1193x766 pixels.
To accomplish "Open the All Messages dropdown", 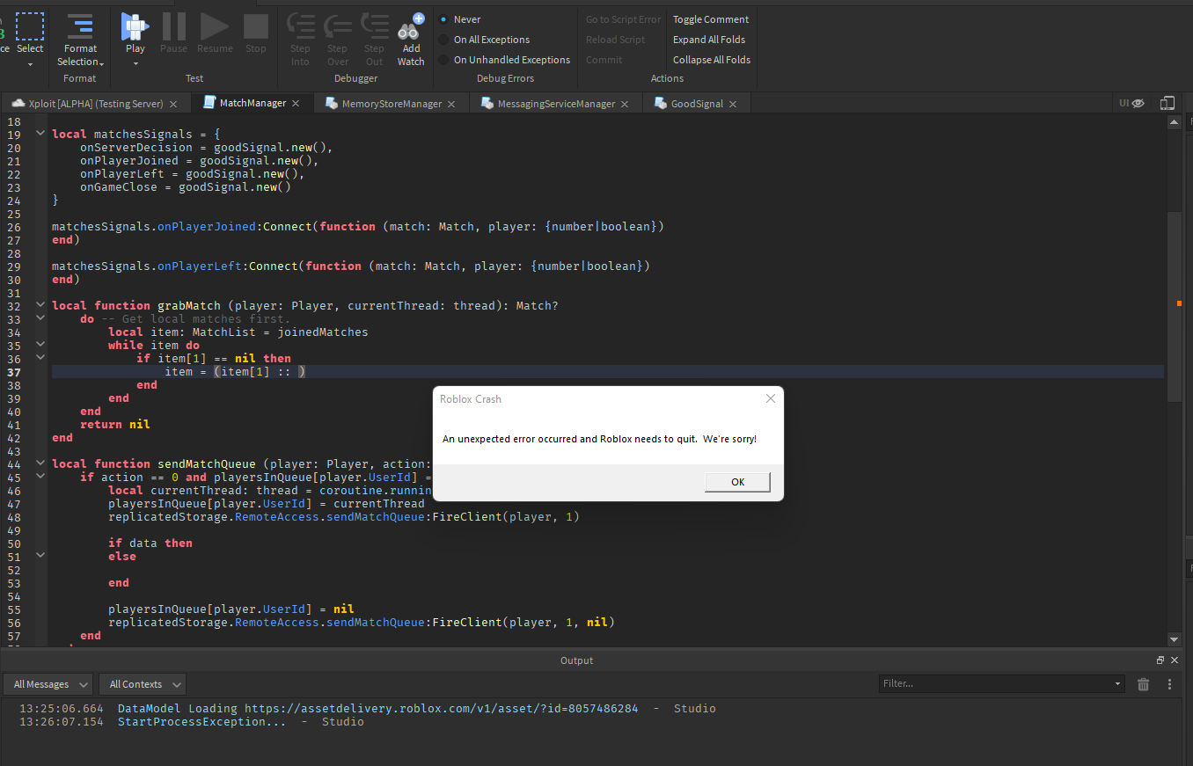I will (48, 683).
